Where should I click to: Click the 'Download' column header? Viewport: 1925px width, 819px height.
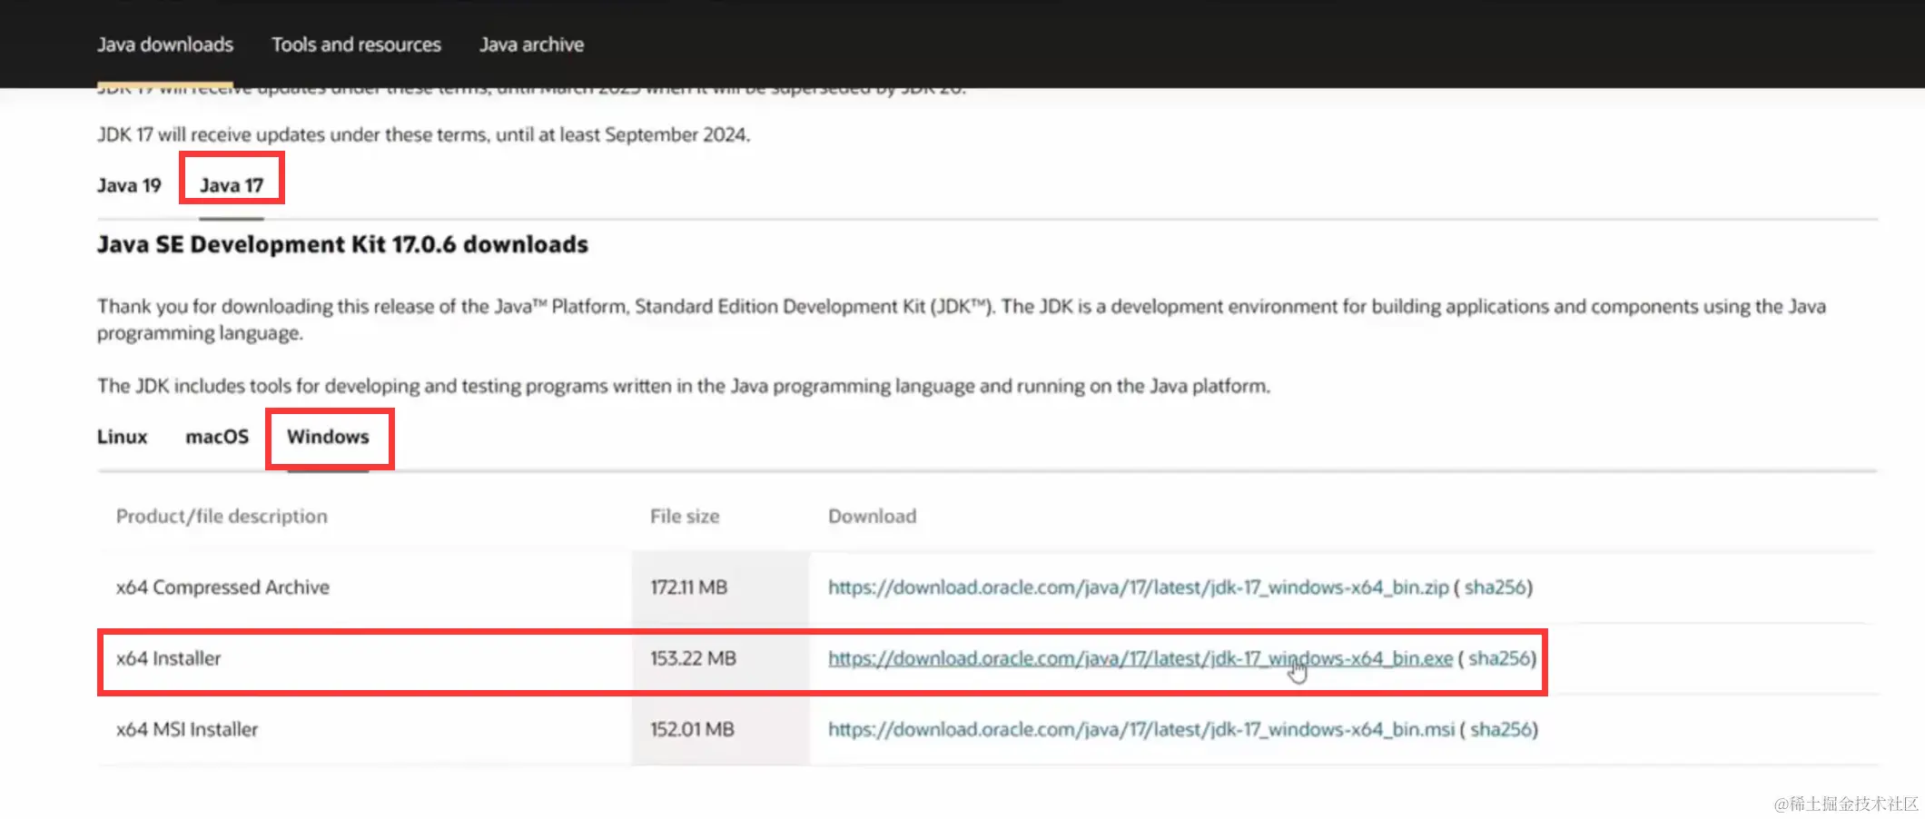click(872, 516)
